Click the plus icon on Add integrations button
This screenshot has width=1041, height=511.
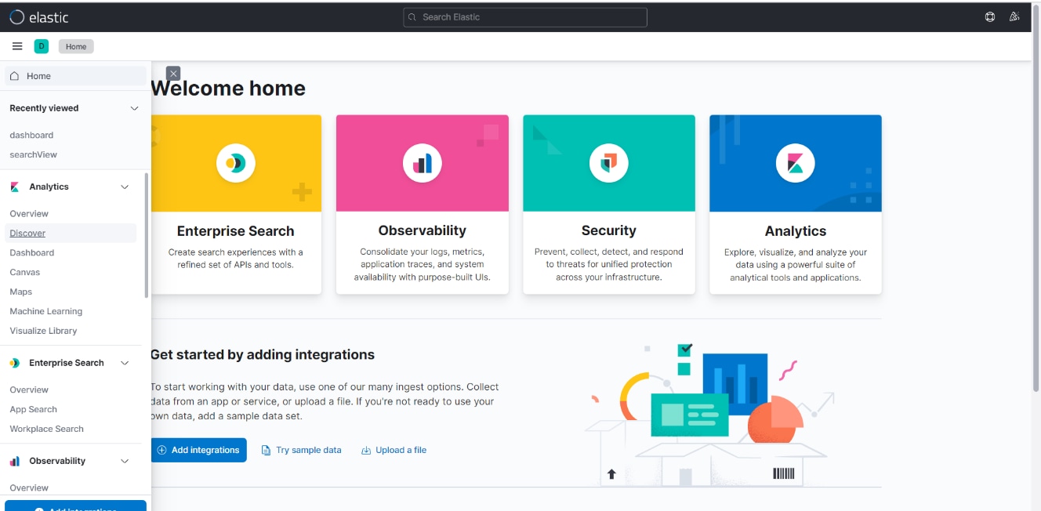tap(161, 450)
